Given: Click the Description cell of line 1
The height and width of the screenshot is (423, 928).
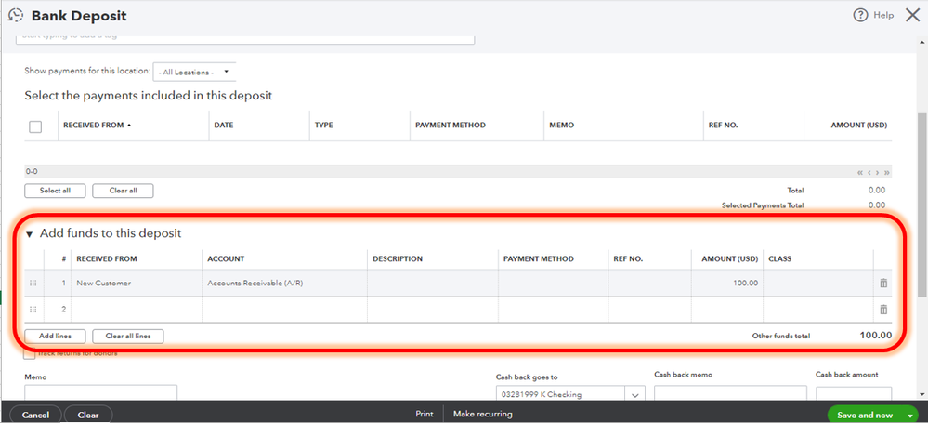Looking at the screenshot, I should (433, 284).
